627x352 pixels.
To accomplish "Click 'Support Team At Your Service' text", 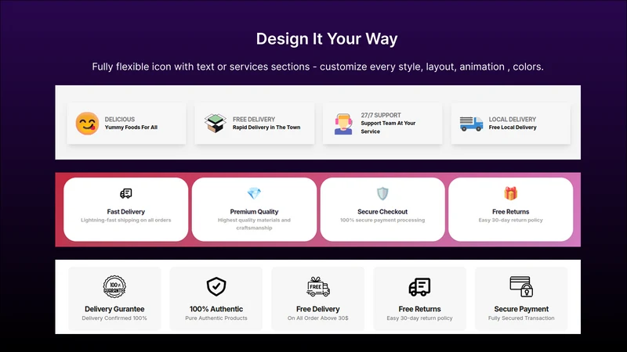I will pos(388,128).
